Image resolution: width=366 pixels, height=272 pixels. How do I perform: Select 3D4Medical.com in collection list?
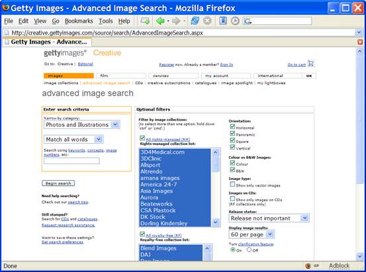[175, 152]
